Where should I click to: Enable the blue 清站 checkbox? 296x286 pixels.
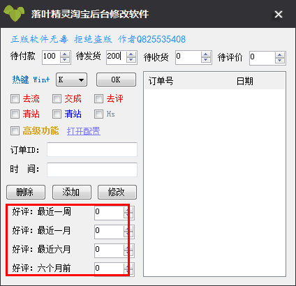click(x=57, y=114)
